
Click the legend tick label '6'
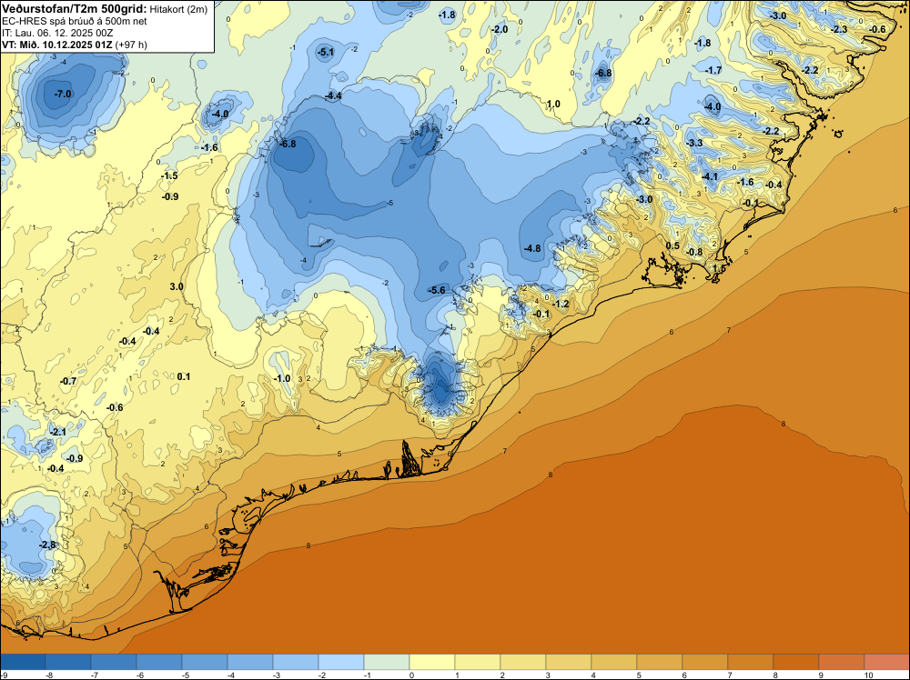click(x=683, y=675)
